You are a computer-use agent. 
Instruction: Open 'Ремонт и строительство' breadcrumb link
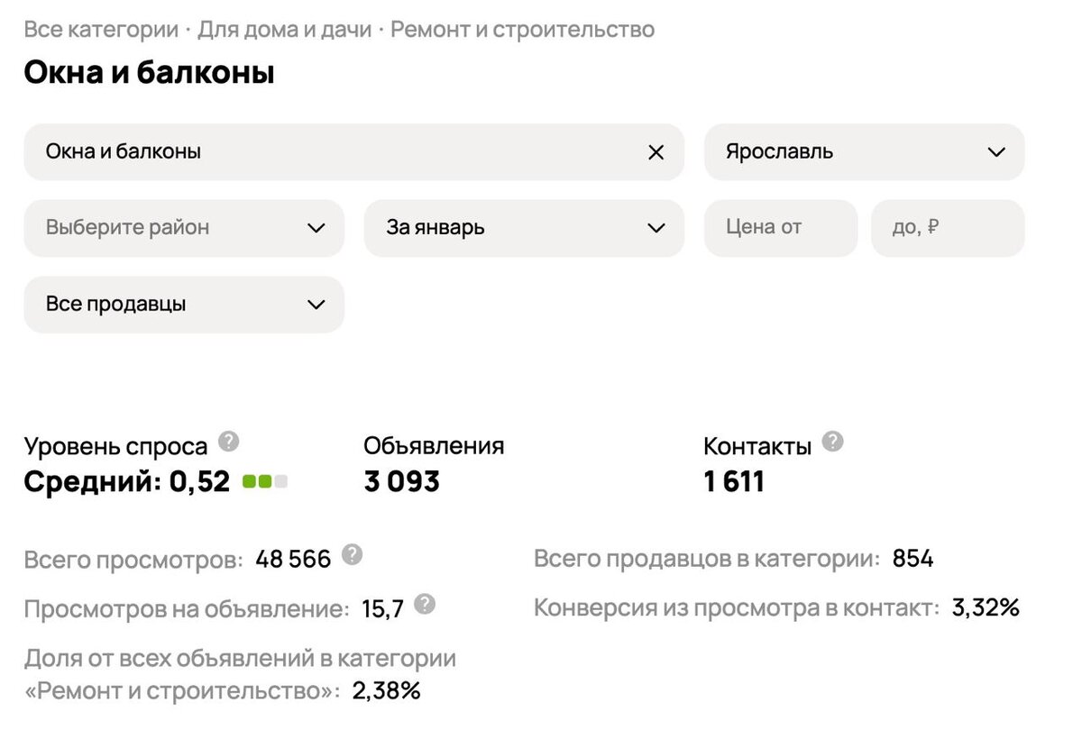tap(523, 30)
